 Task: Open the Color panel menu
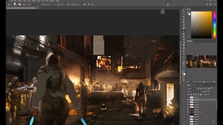click(x=216, y=9)
